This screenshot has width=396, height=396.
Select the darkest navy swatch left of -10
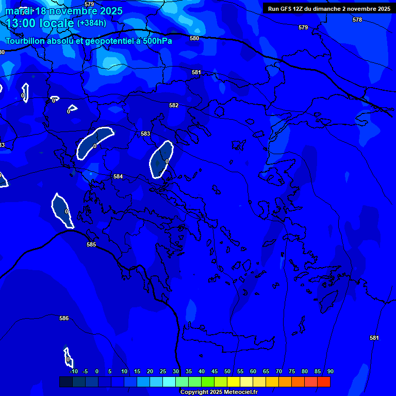66,382
